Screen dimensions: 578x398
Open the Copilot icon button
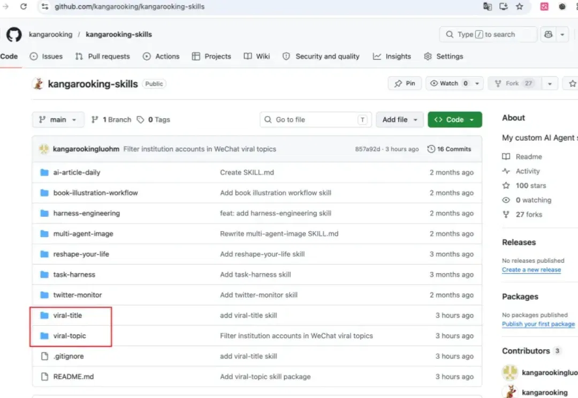[548, 34]
